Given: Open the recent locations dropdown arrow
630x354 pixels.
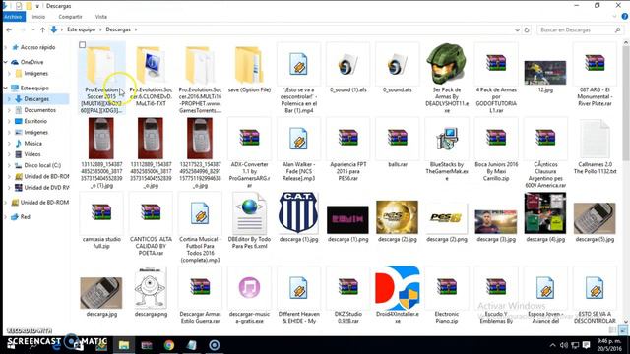Looking at the screenshot, I should pyautogui.click(x=32, y=30).
